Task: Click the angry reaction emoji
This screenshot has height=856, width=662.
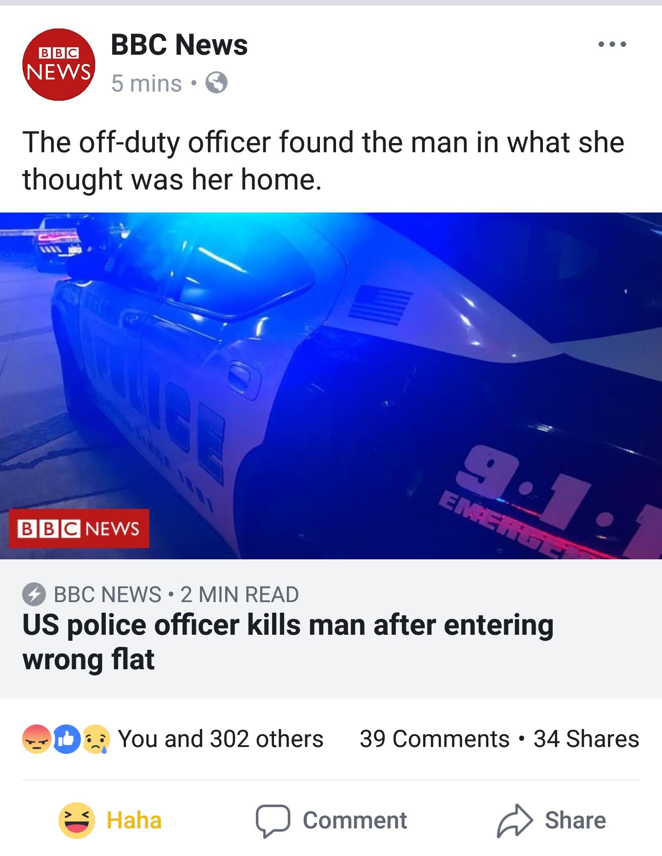Action: pyautogui.click(x=36, y=739)
